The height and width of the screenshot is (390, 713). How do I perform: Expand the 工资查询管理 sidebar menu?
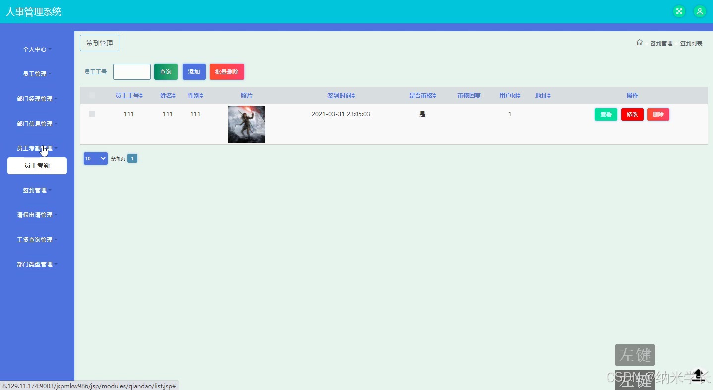tap(37, 240)
